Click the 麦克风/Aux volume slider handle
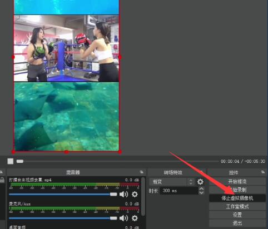Screen dimensions: 268x229 [x=113, y=218]
